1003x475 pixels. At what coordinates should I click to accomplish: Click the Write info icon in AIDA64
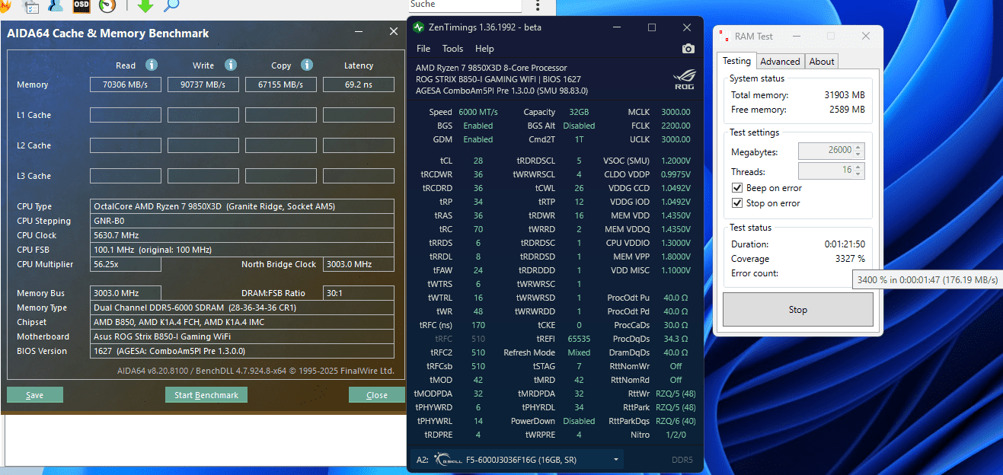coord(231,65)
